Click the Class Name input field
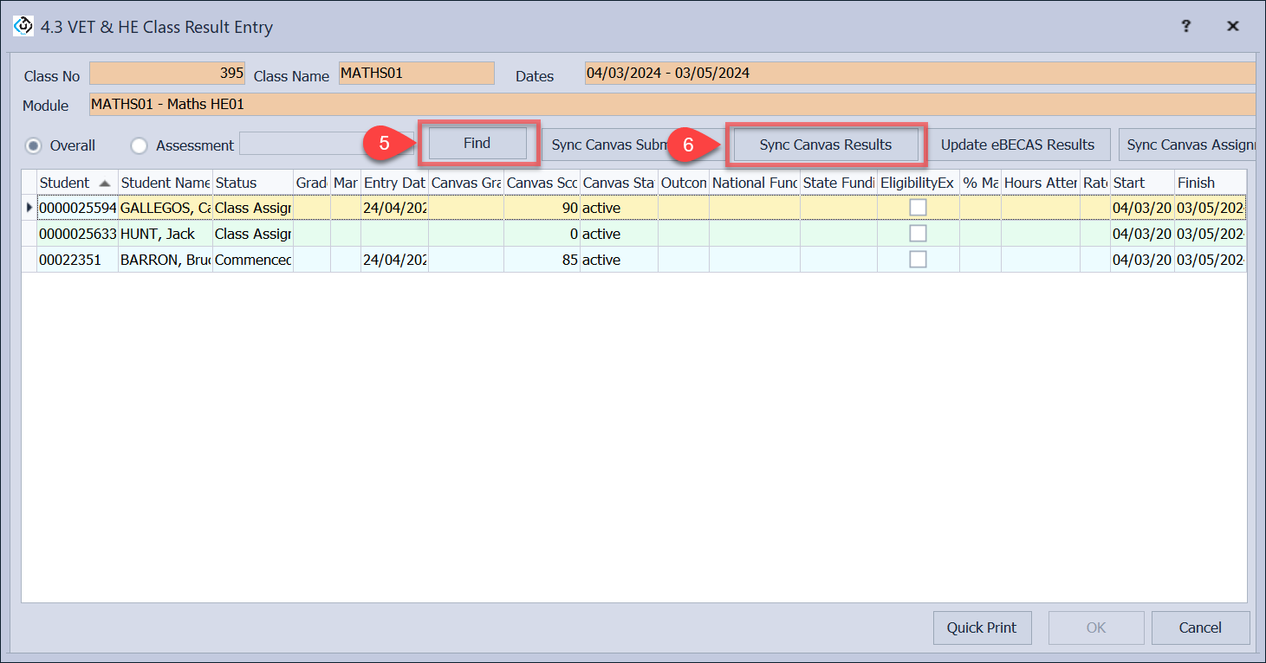Viewport: 1266px width, 663px height. [416, 74]
